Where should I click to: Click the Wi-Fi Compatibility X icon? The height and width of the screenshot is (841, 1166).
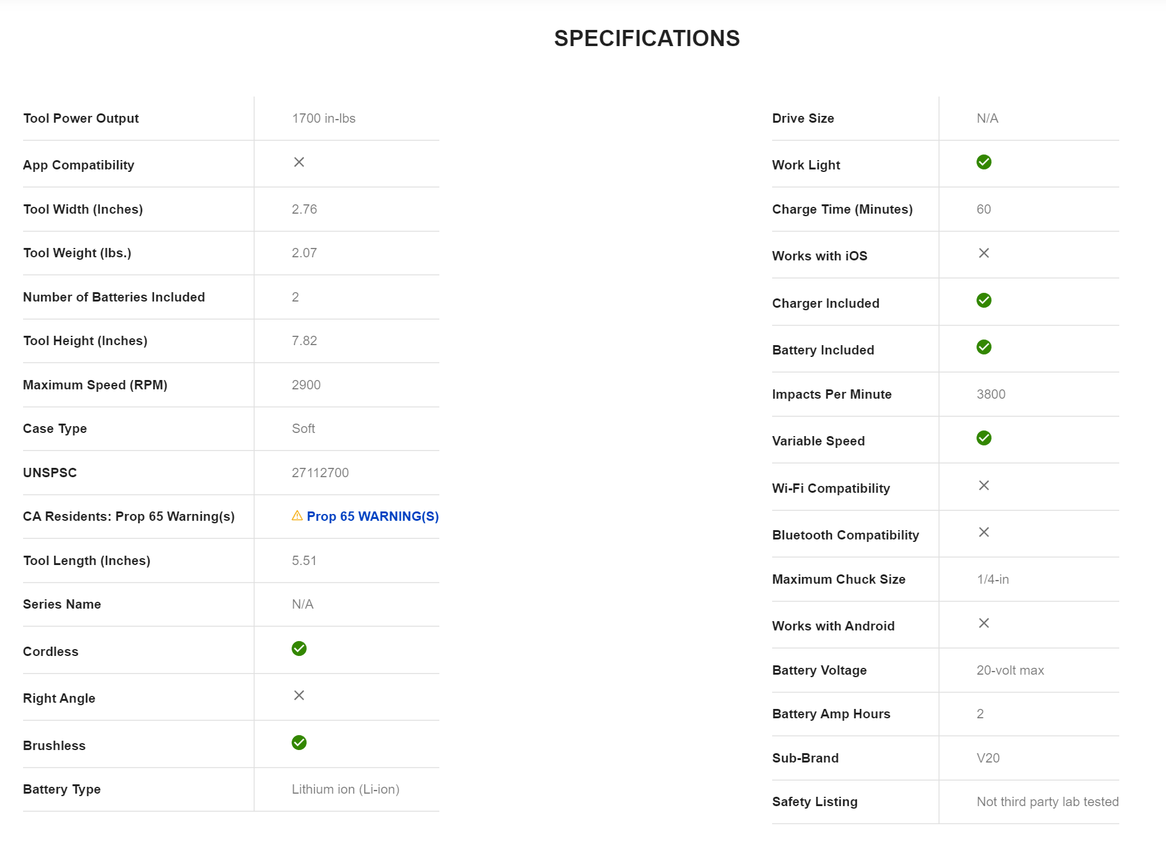pyautogui.click(x=983, y=485)
